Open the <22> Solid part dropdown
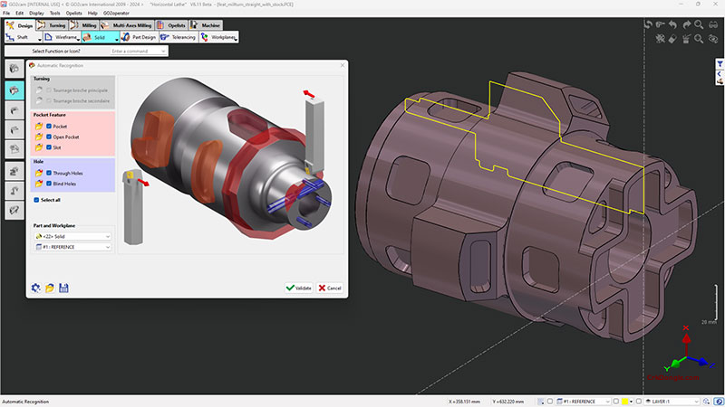725x407 pixels. pyautogui.click(x=72, y=236)
